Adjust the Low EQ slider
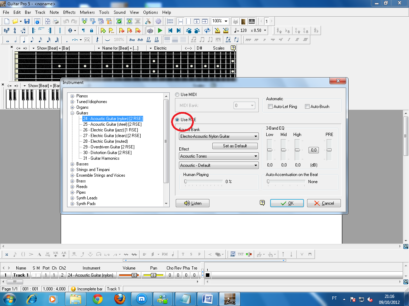 pyautogui.click(x=270, y=150)
